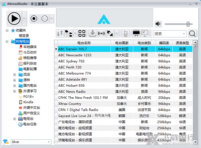Expand the 国内电台 folder
This screenshot has height=148, width=201.
pos(14,86)
